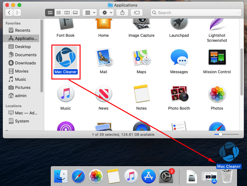The image size is (247, 186).
Task: Go back in Finder history
Action: [x=9, y=13]
